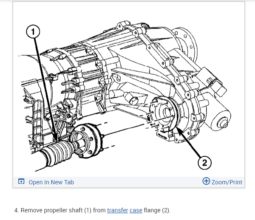255x220 pixels.
Task: Click the text 'flange (2).'
Action: coord(157,210)
